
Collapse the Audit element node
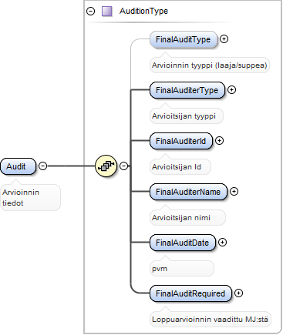click(42, 166)
